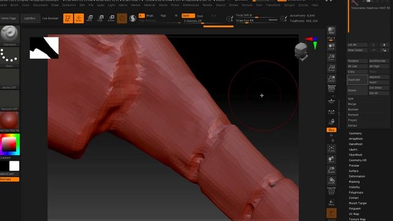Click the Actual size icon
393x221 pixels.
click(332, 68)
